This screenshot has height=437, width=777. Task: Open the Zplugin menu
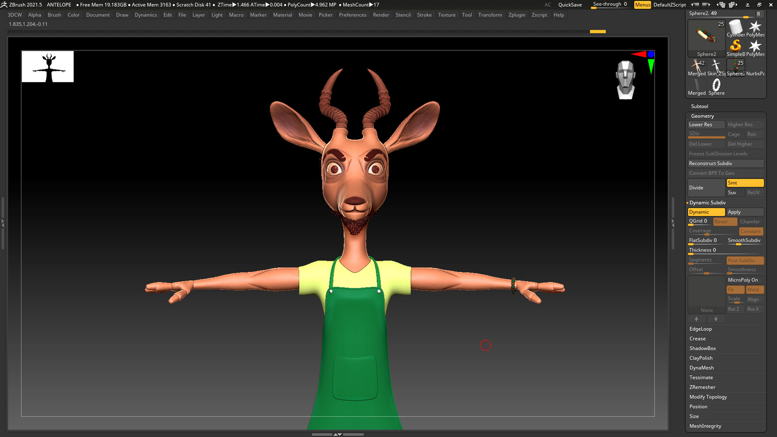click(517, 15)
